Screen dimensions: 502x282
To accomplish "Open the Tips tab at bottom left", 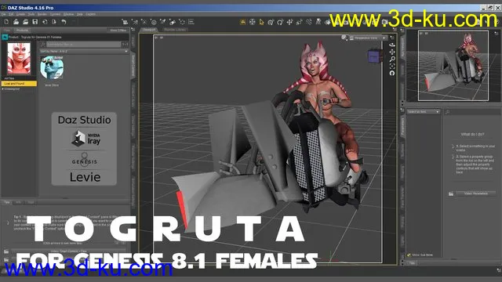I will tap(7, 202).
